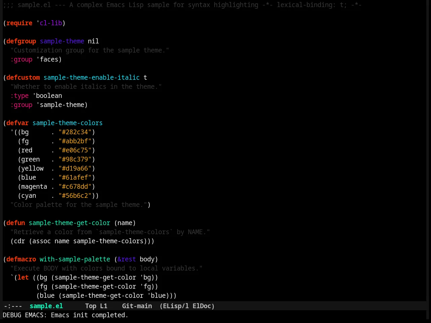Click the -:--- buffer status flags

click(13, 306)
